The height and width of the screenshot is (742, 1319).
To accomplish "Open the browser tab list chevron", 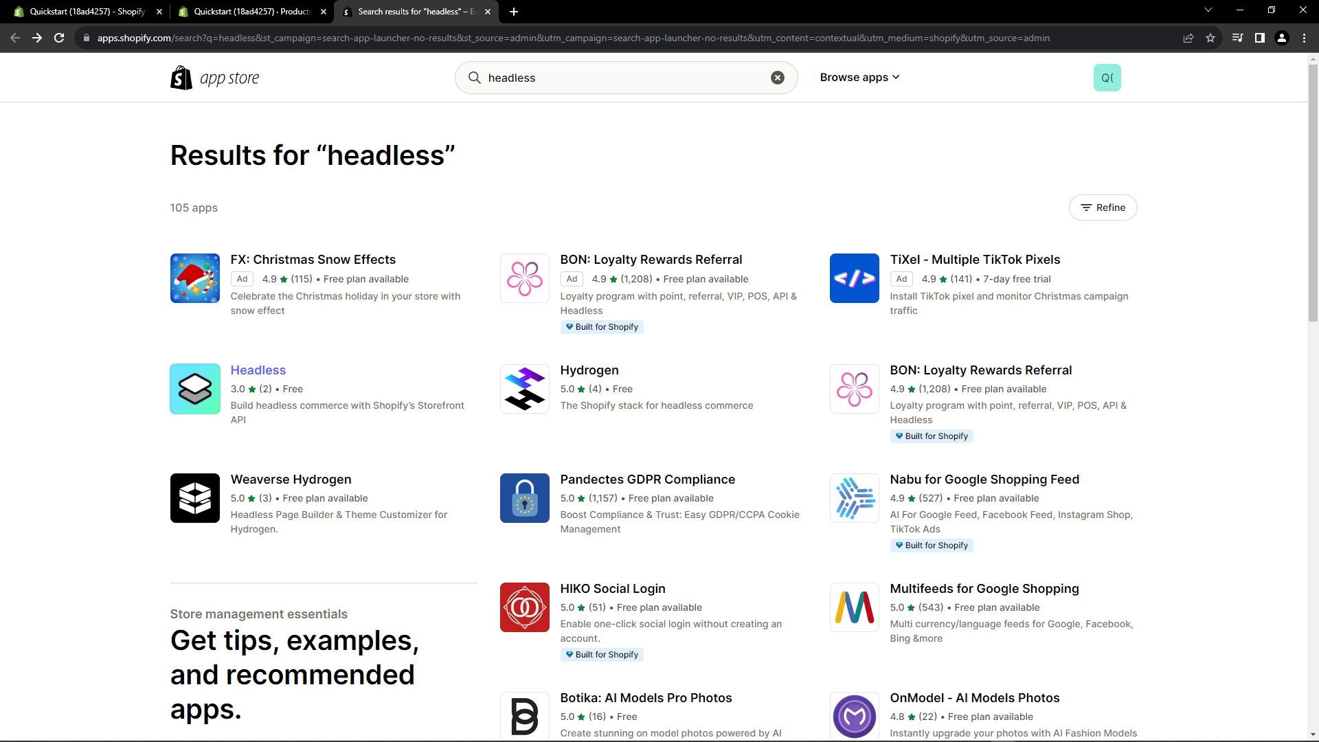I will coord(1208,10).
